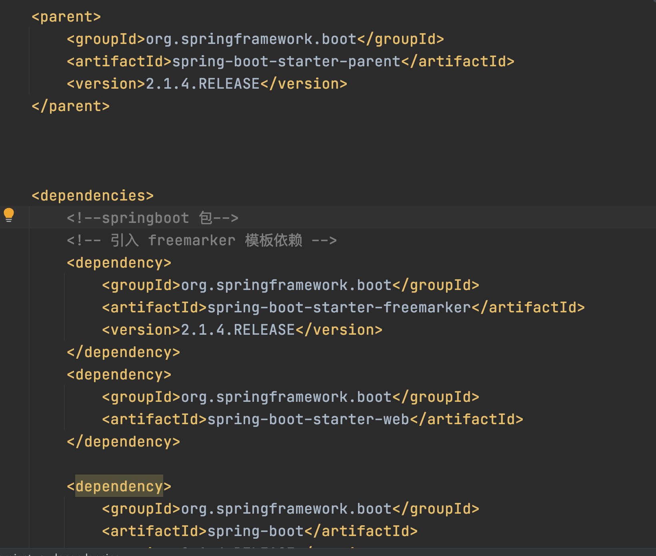The height and width of the screenshot is (556, 656).
Task: Click groupId line above artifactId spring-boot
Action: coord(291,509)
